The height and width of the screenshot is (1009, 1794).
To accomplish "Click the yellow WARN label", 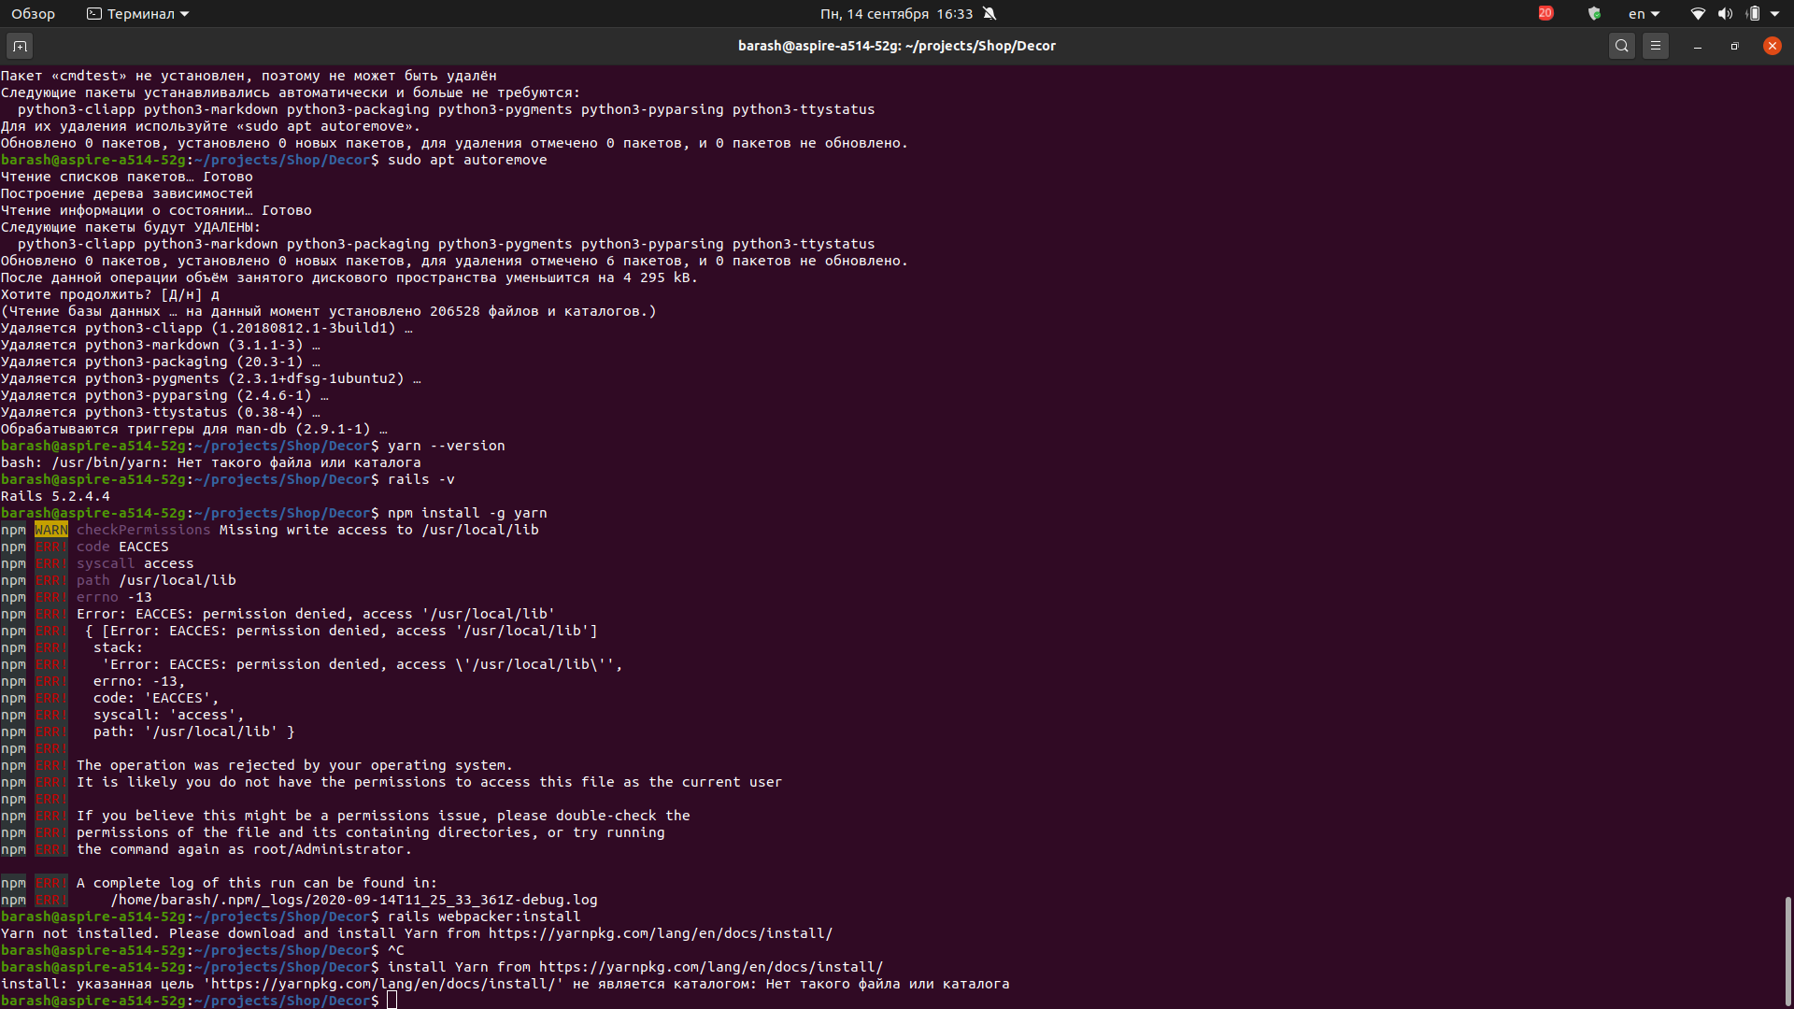I will click(x=51, y=530).
